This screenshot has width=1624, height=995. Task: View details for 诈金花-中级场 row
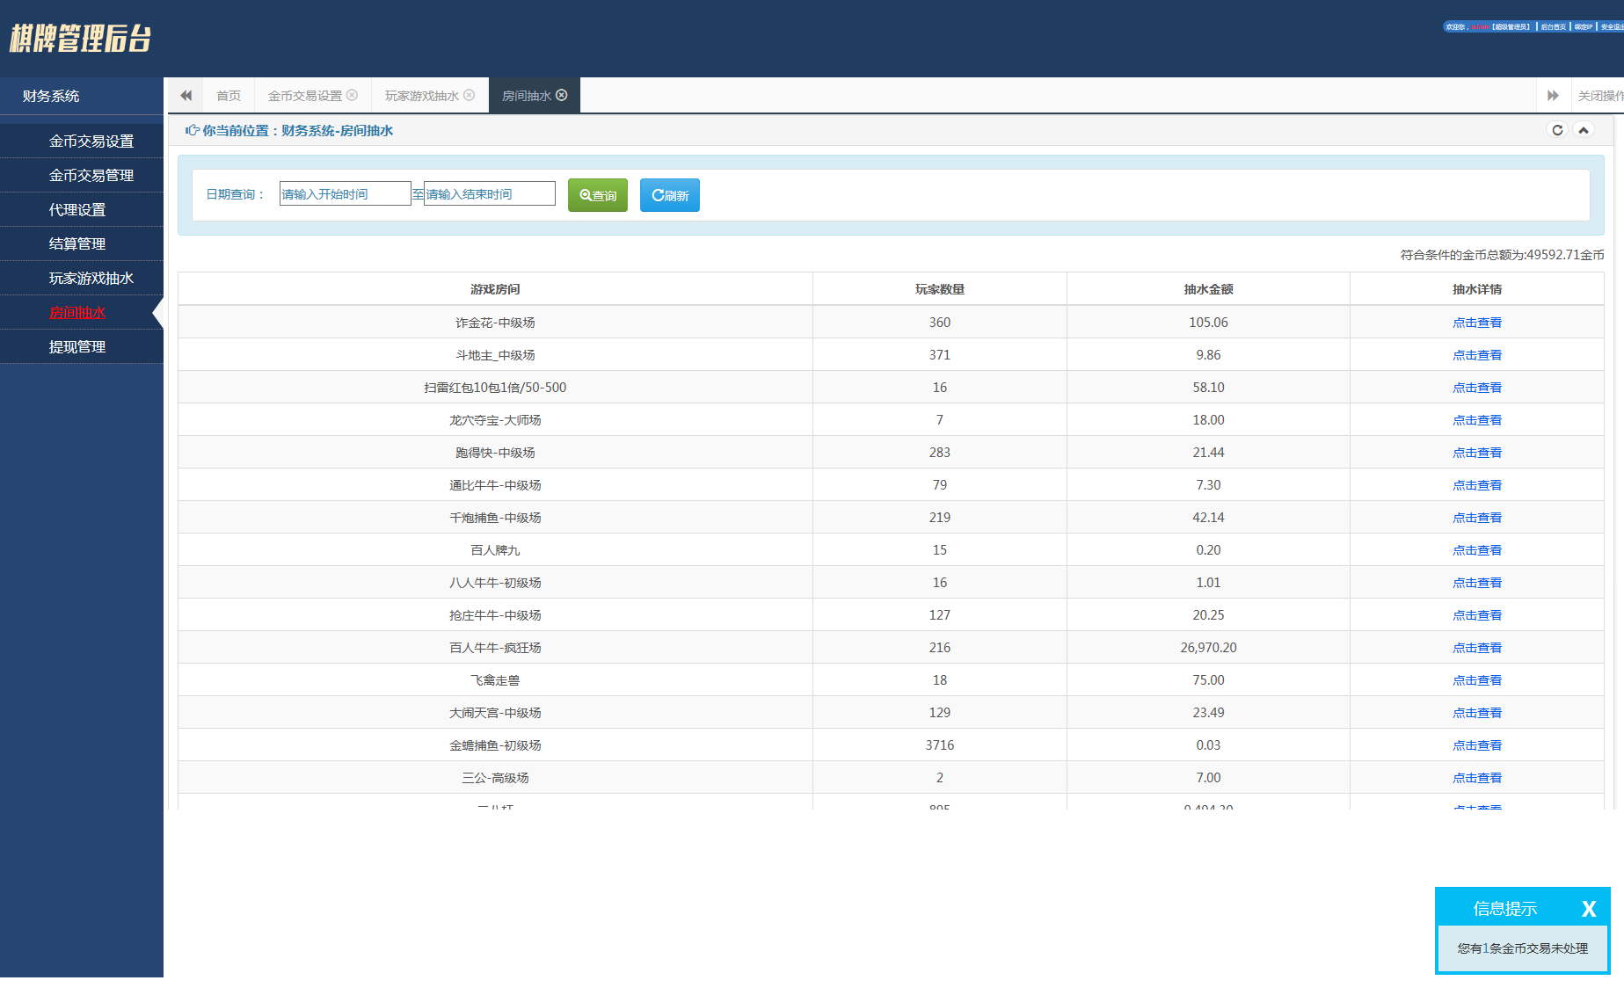[1477, 323]
